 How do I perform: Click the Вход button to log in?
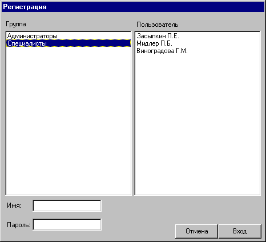[x=240, y=231]
